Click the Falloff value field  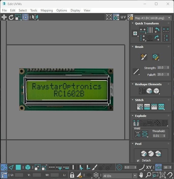tap(162, 74)
